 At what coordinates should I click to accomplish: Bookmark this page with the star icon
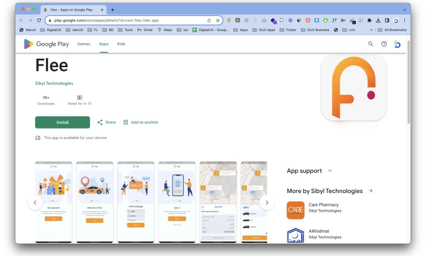218,20
